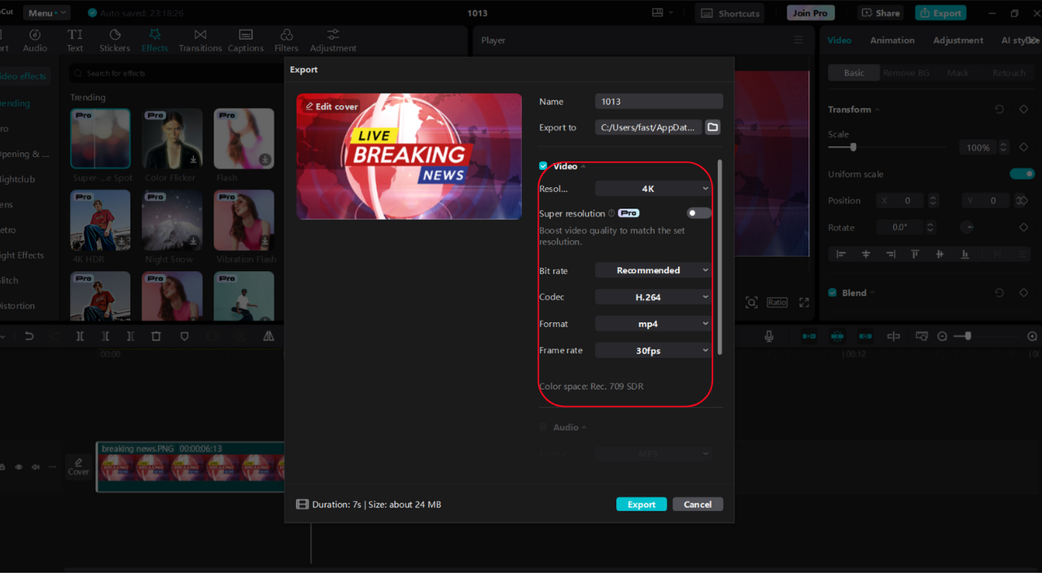This screenshot has height=585, width=1042.
Task: Click the align left icon
Action: [x=841, y=254]
